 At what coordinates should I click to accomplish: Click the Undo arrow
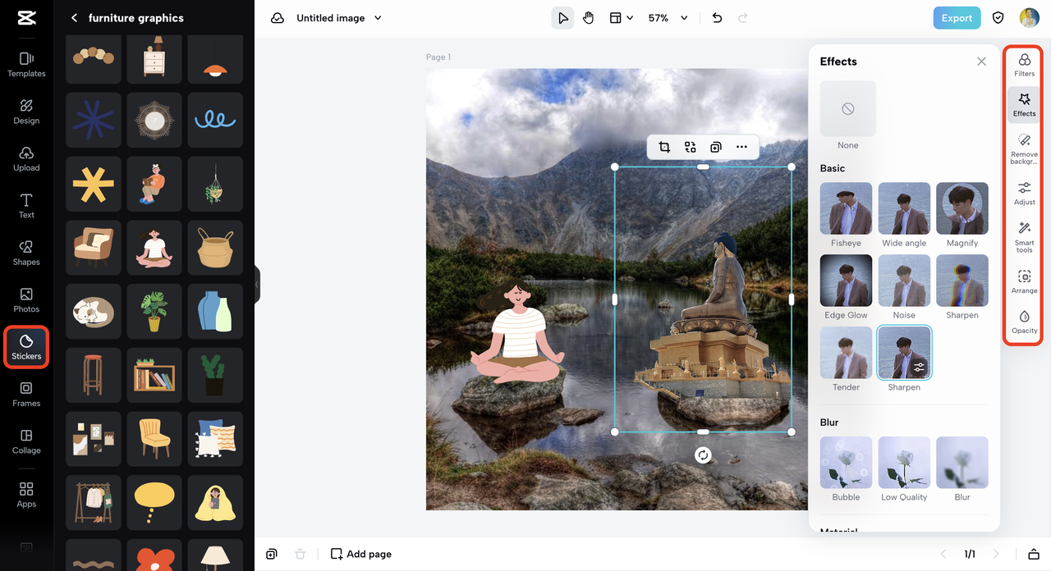pos(717,18)
